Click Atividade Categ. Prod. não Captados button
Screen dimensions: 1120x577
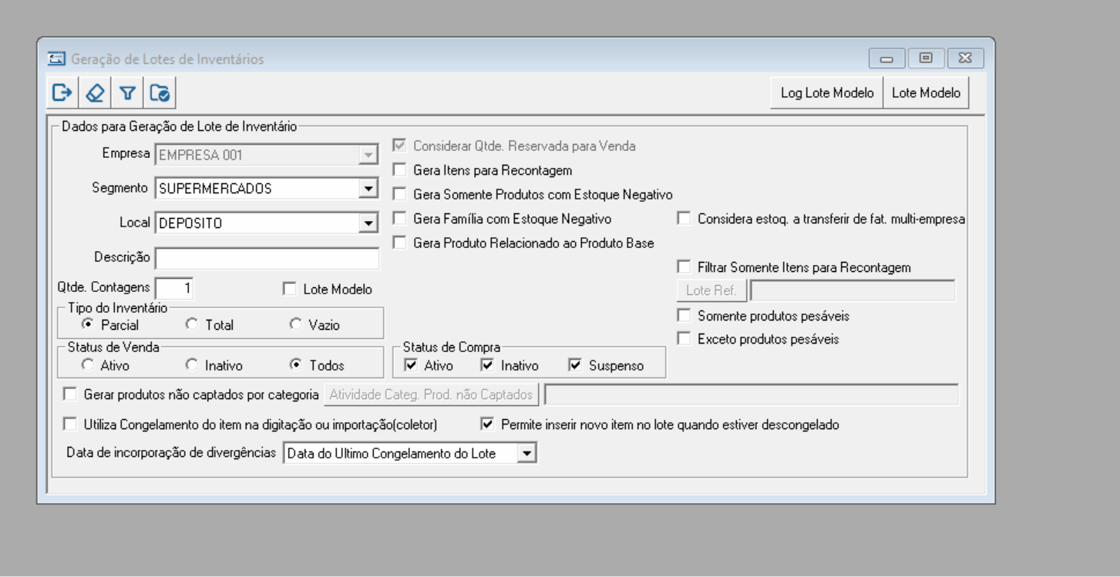pos(432,394)
